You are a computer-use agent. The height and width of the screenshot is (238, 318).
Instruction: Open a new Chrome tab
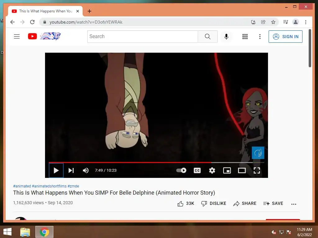click(x=89, y=11)
